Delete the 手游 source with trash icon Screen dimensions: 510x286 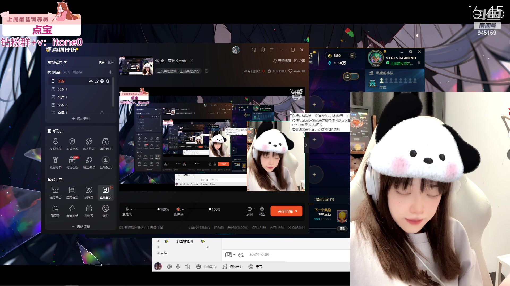pos(108,81)
